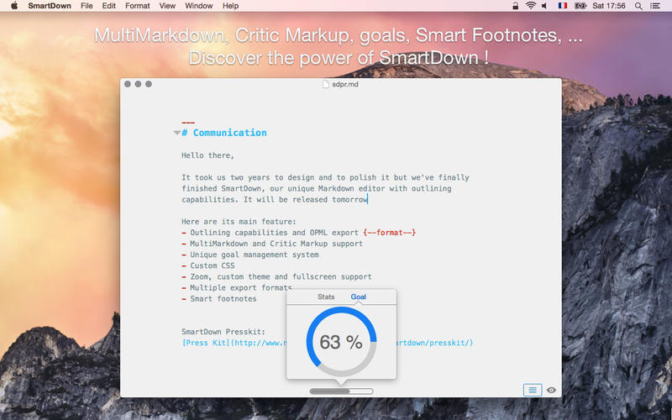
Task: Toggle the preview eye icon
Action: (552, 390)
